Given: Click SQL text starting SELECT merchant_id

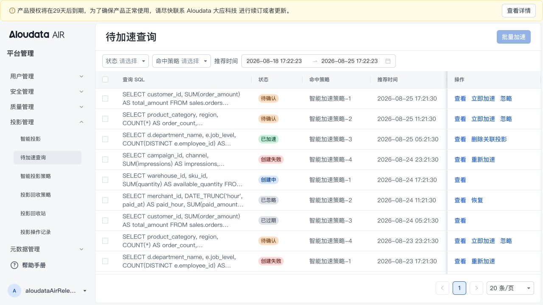Looking at the screenshot, I should point(183,200).
